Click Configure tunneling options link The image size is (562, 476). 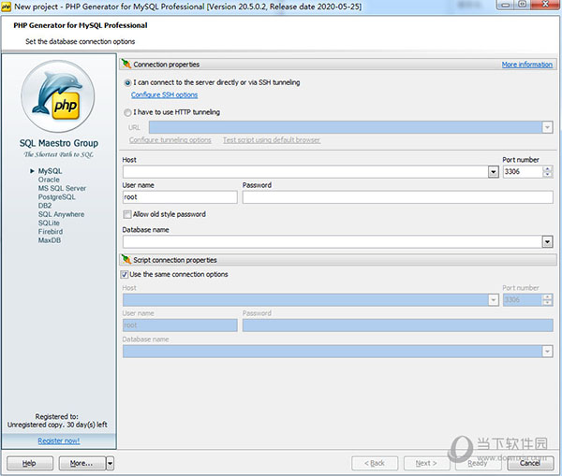(x=170, y=140)
